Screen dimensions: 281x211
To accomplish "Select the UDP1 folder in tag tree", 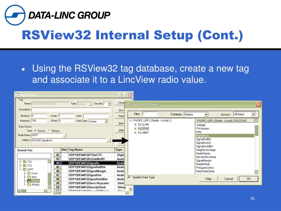I will tap(29, 169).
